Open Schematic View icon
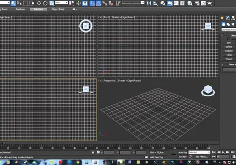 [x=182, y=3]
